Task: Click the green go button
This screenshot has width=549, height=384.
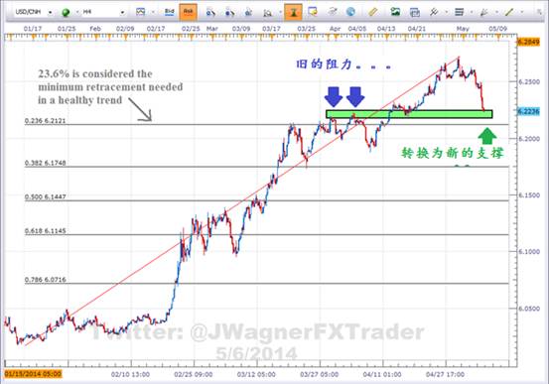Action: point(66,13)
